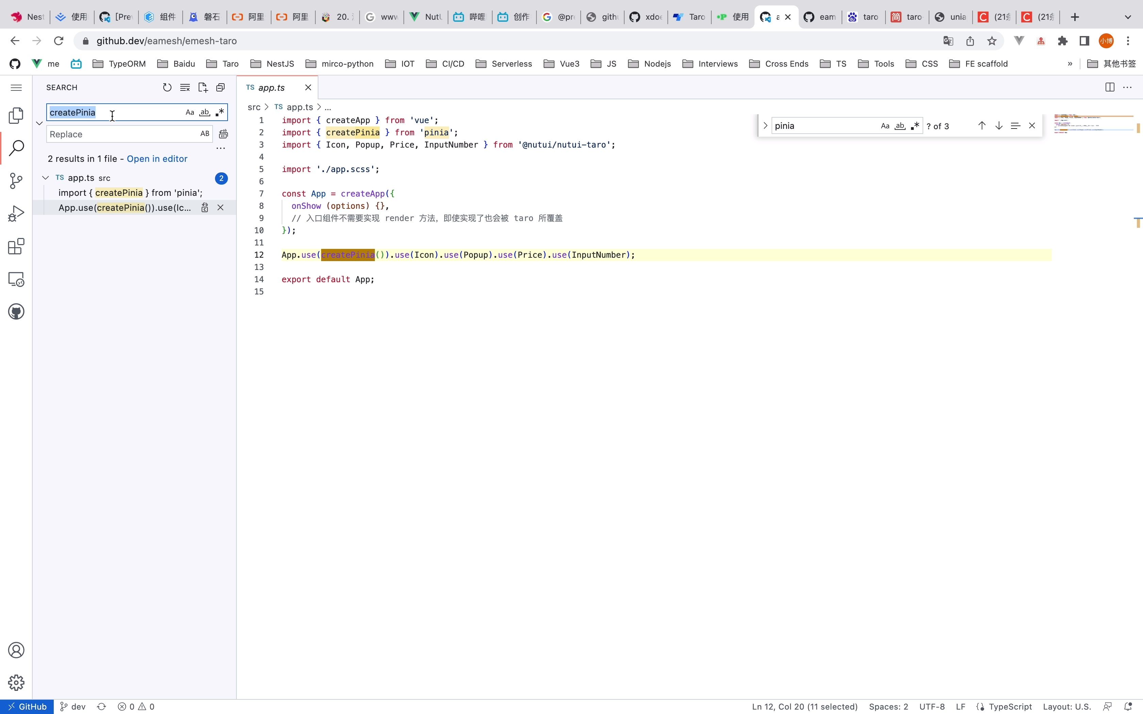Open the dev branch picker in status bar
Viewport: 1143px width, 714px height.
[73, 707]
